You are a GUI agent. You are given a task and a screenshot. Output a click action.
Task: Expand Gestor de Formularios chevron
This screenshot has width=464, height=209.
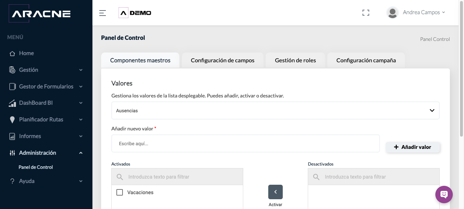pyautogui.click(x=81, y=87)
